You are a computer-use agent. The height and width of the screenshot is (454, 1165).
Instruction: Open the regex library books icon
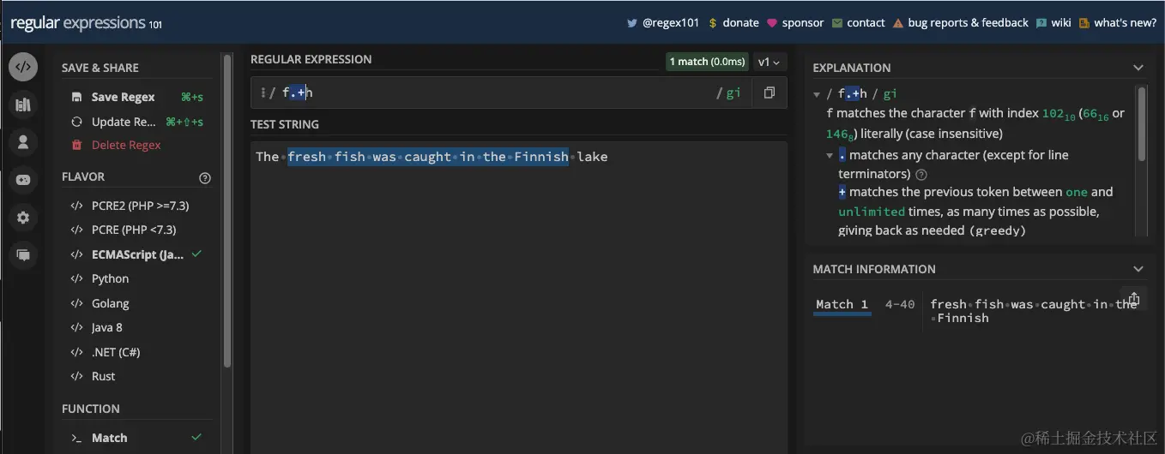23,105
